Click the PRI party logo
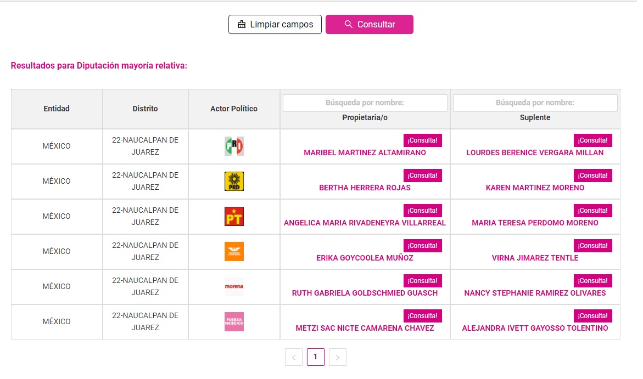The image size is (643, 379). (x=234, y=146)
